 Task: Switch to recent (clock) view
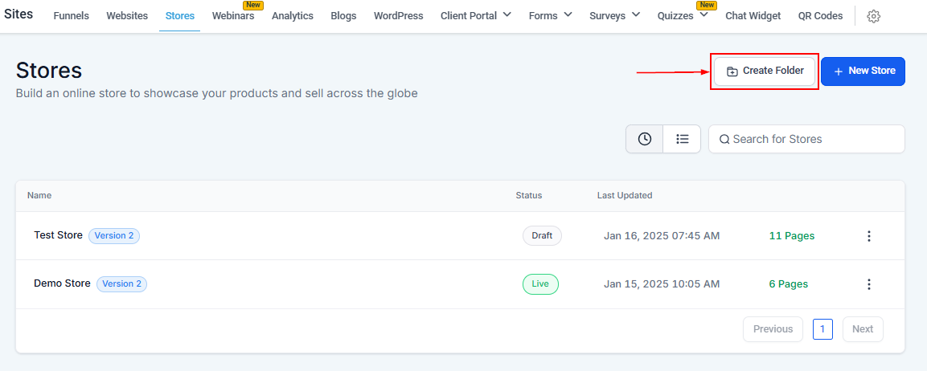click(645, 139)
